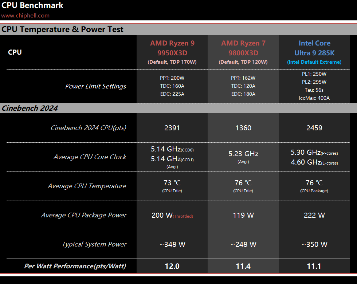357x284 pixels.
Task: Click the "CPU Benchmark" title
Action: [x=32, y=5]
